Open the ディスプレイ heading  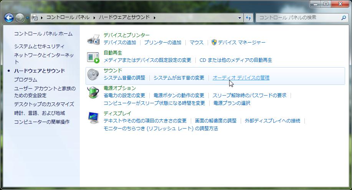coord(117,113)
